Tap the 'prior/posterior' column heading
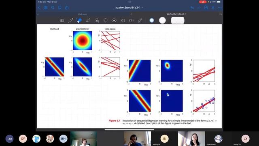 [83, 29]
